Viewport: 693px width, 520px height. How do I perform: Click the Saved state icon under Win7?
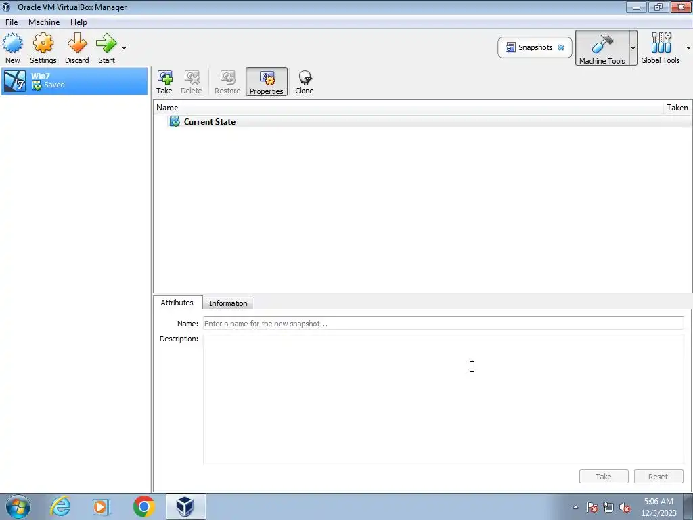37,85
